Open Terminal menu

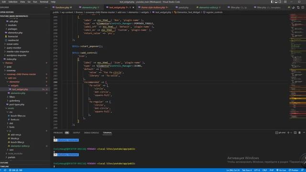tap(44, 2)
